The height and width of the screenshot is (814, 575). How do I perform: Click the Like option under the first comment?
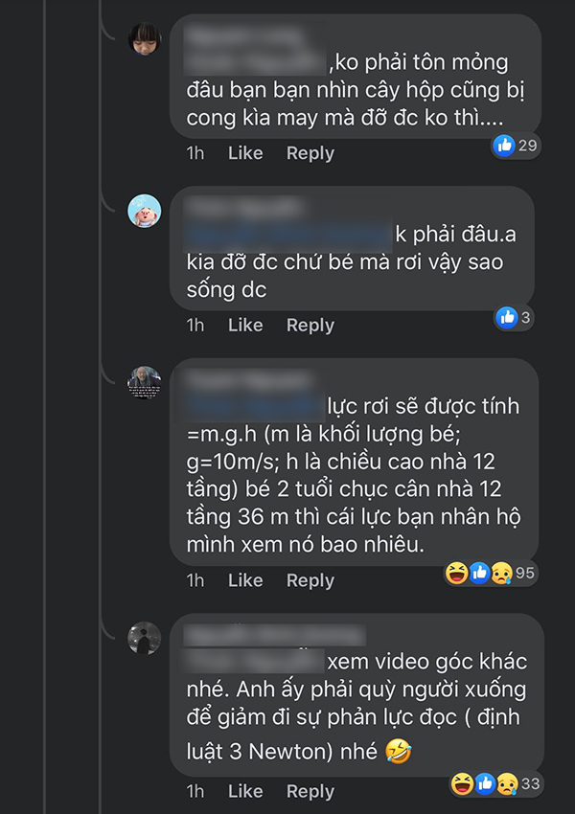(244, 152)
